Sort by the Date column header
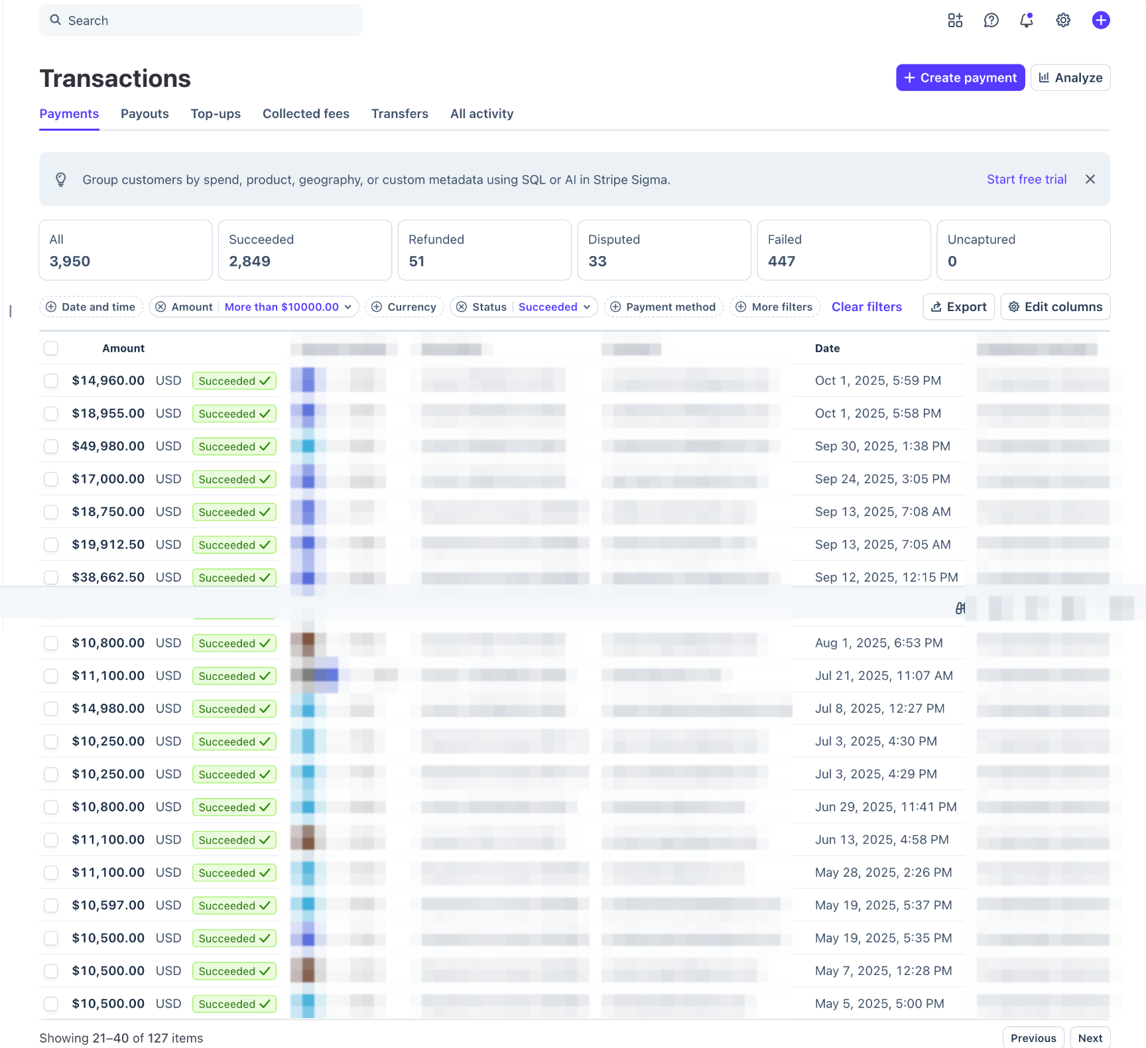1146x1048 pixels. point(827,348)
